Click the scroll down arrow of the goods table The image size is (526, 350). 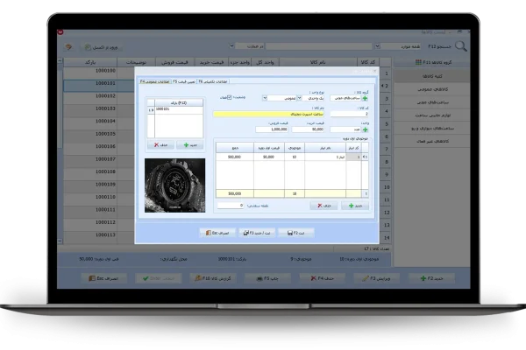tap(60, 241)
